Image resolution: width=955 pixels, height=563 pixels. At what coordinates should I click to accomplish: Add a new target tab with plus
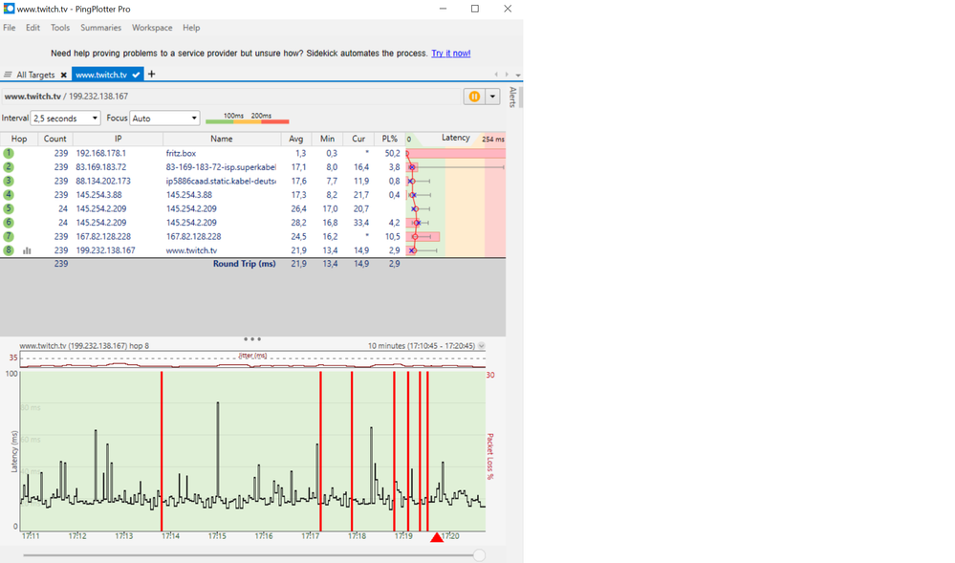tap(152, 74)
